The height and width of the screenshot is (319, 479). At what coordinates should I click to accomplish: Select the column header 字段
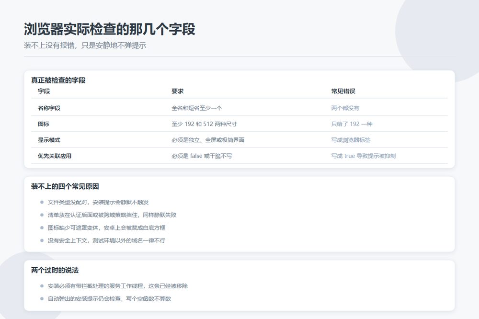tap(44, 91)
